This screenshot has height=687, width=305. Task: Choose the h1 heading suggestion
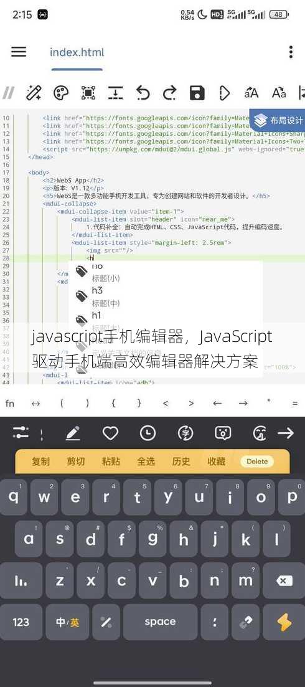pyautogui.click(x=166, y=321)
